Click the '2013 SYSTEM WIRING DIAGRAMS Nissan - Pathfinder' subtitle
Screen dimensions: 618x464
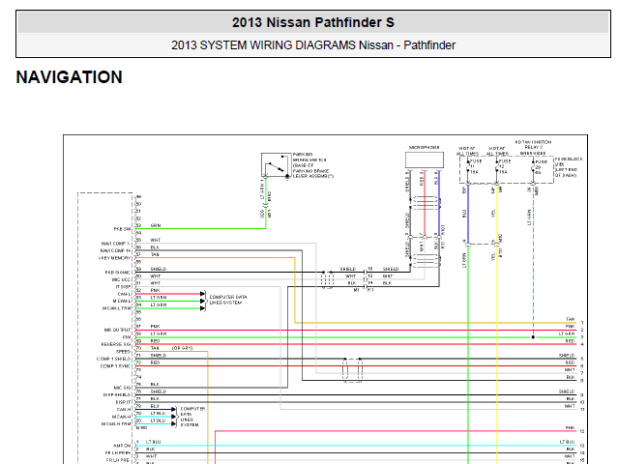(x=313, y=45)
